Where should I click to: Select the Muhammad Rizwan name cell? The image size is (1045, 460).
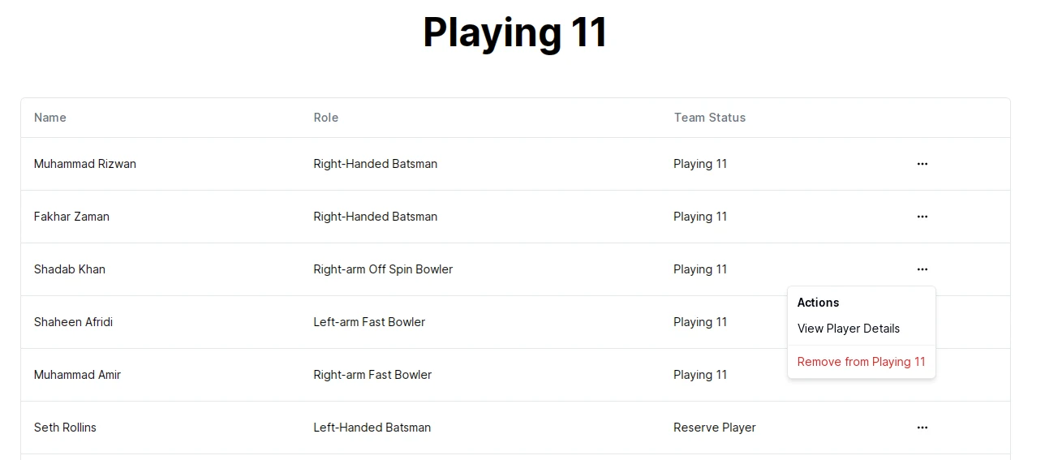[x=85, y=164]
